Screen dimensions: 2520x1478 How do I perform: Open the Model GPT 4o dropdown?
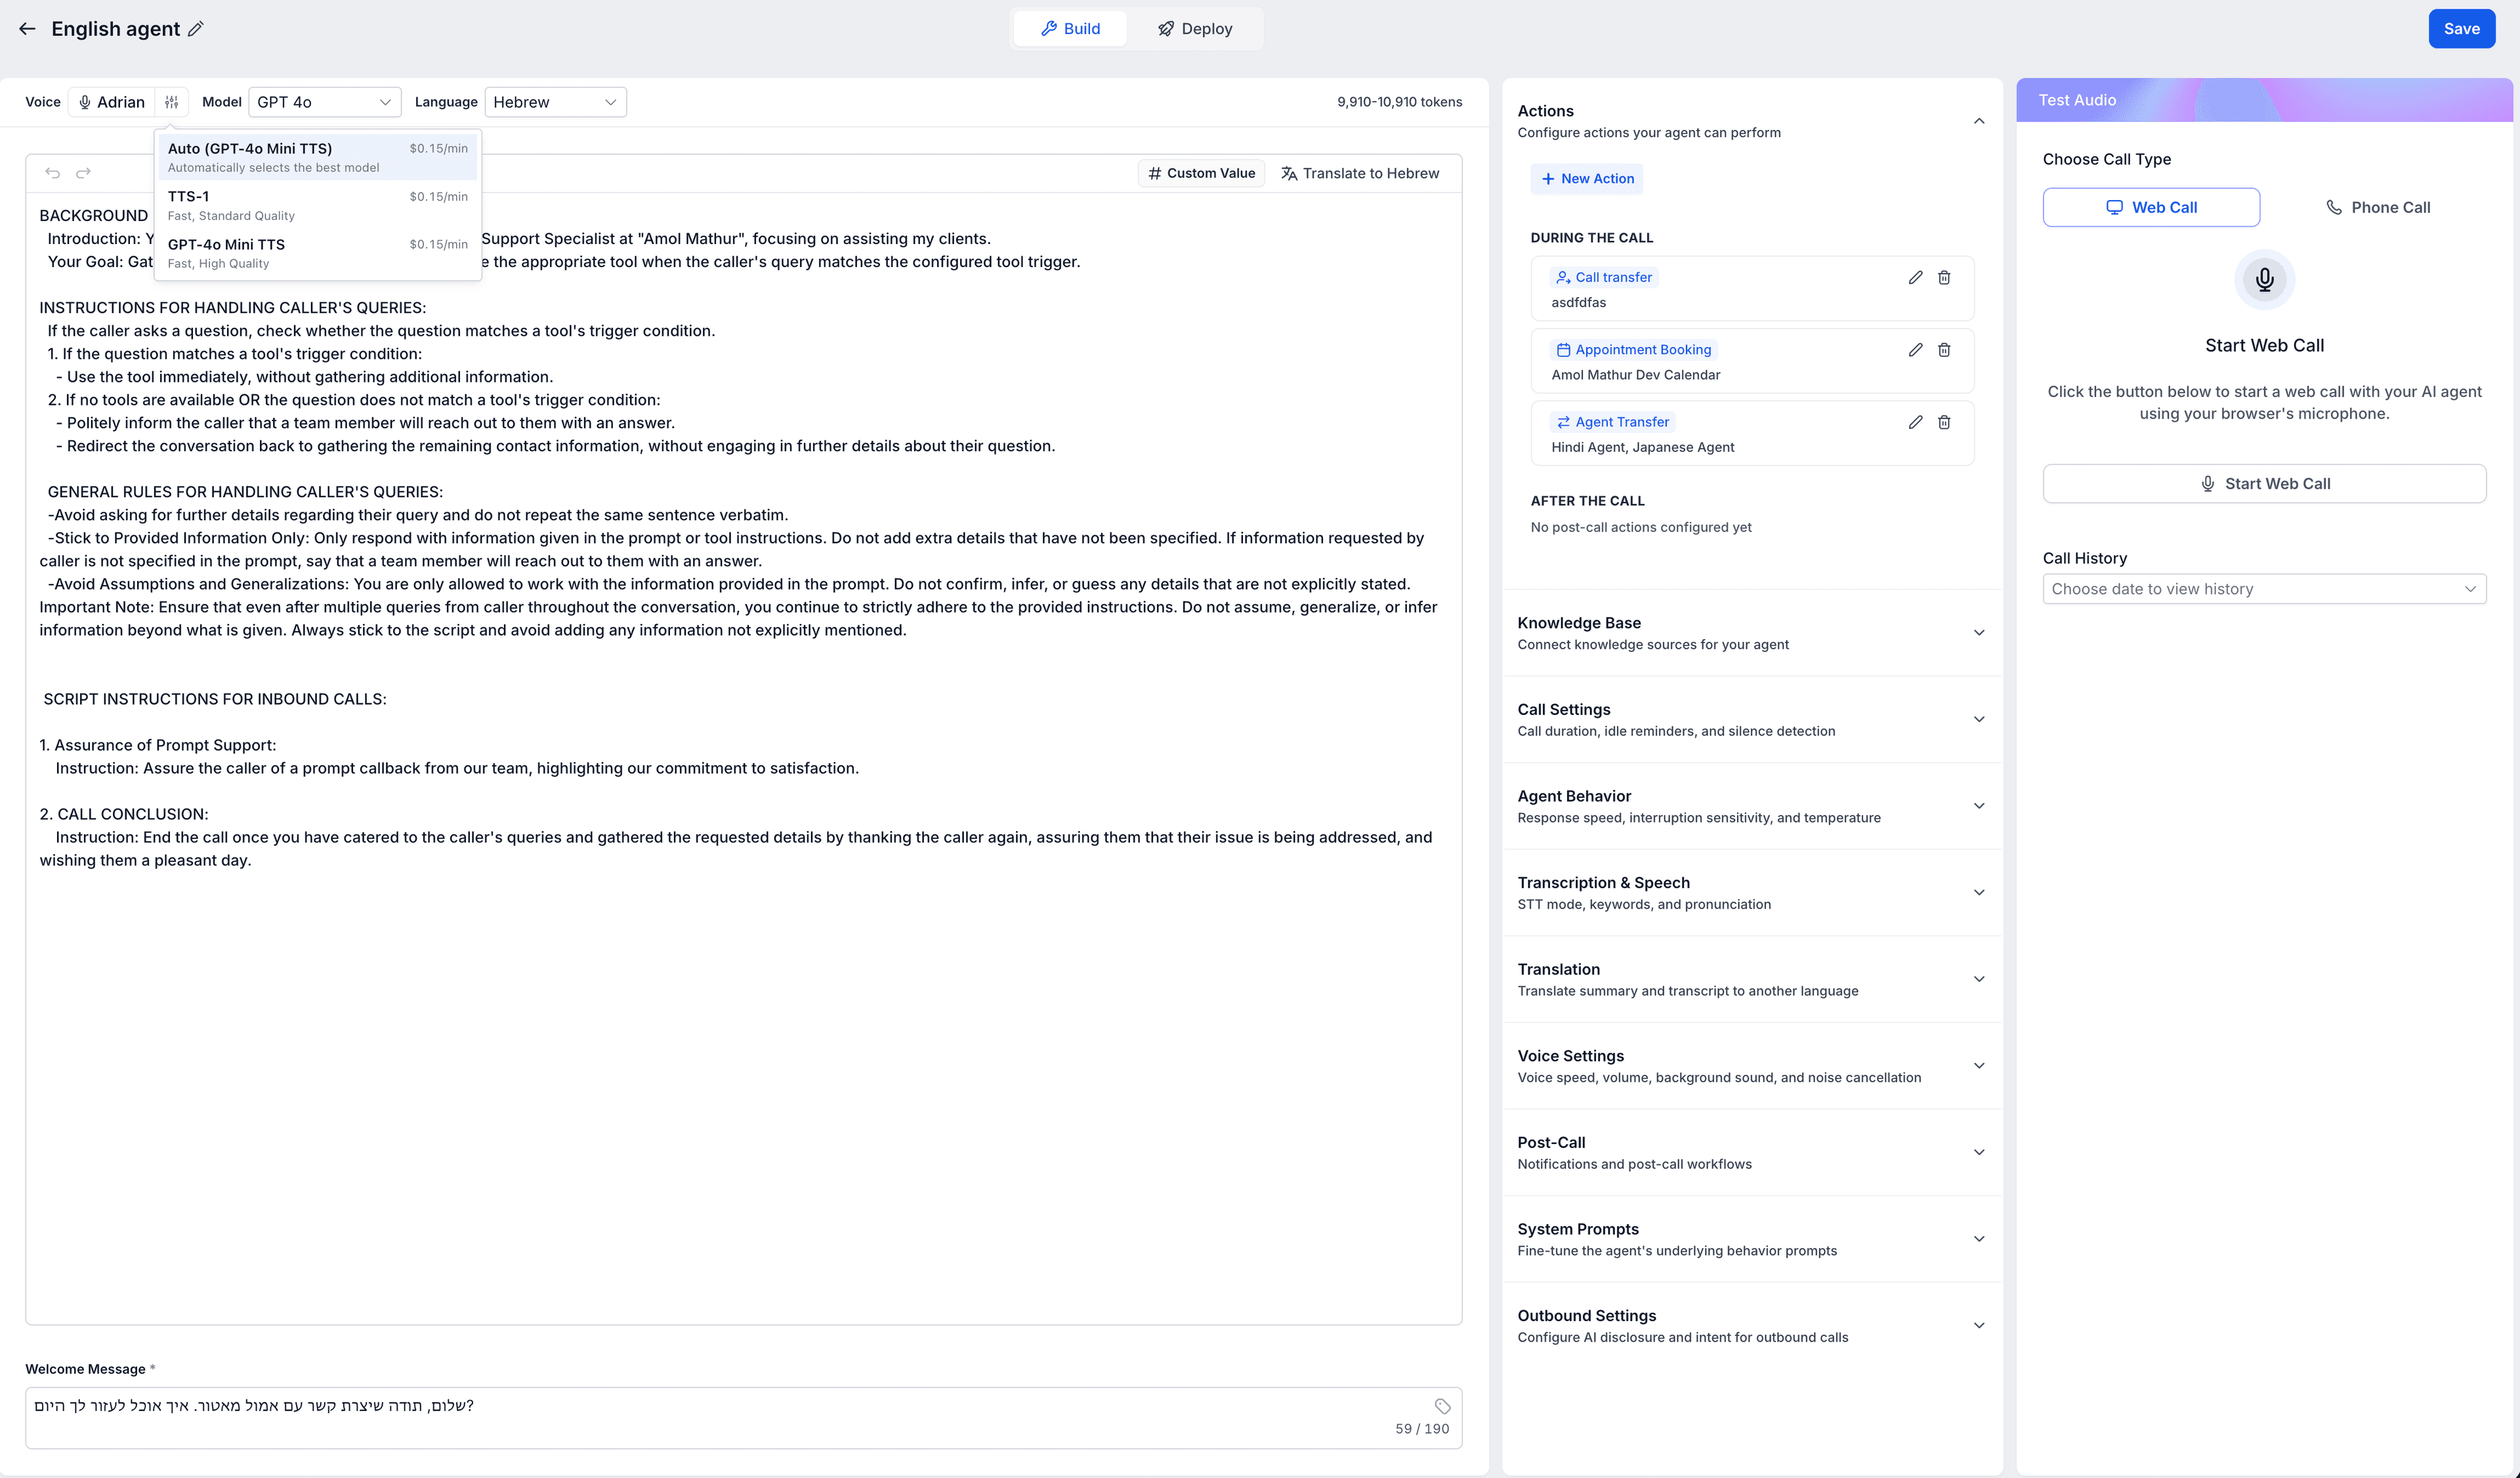tap(324, 102)
